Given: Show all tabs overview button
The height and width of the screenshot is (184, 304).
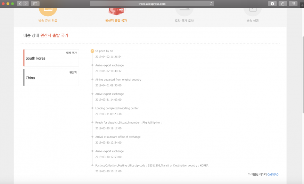Looking at the screenshot, I should click(293, 4).
